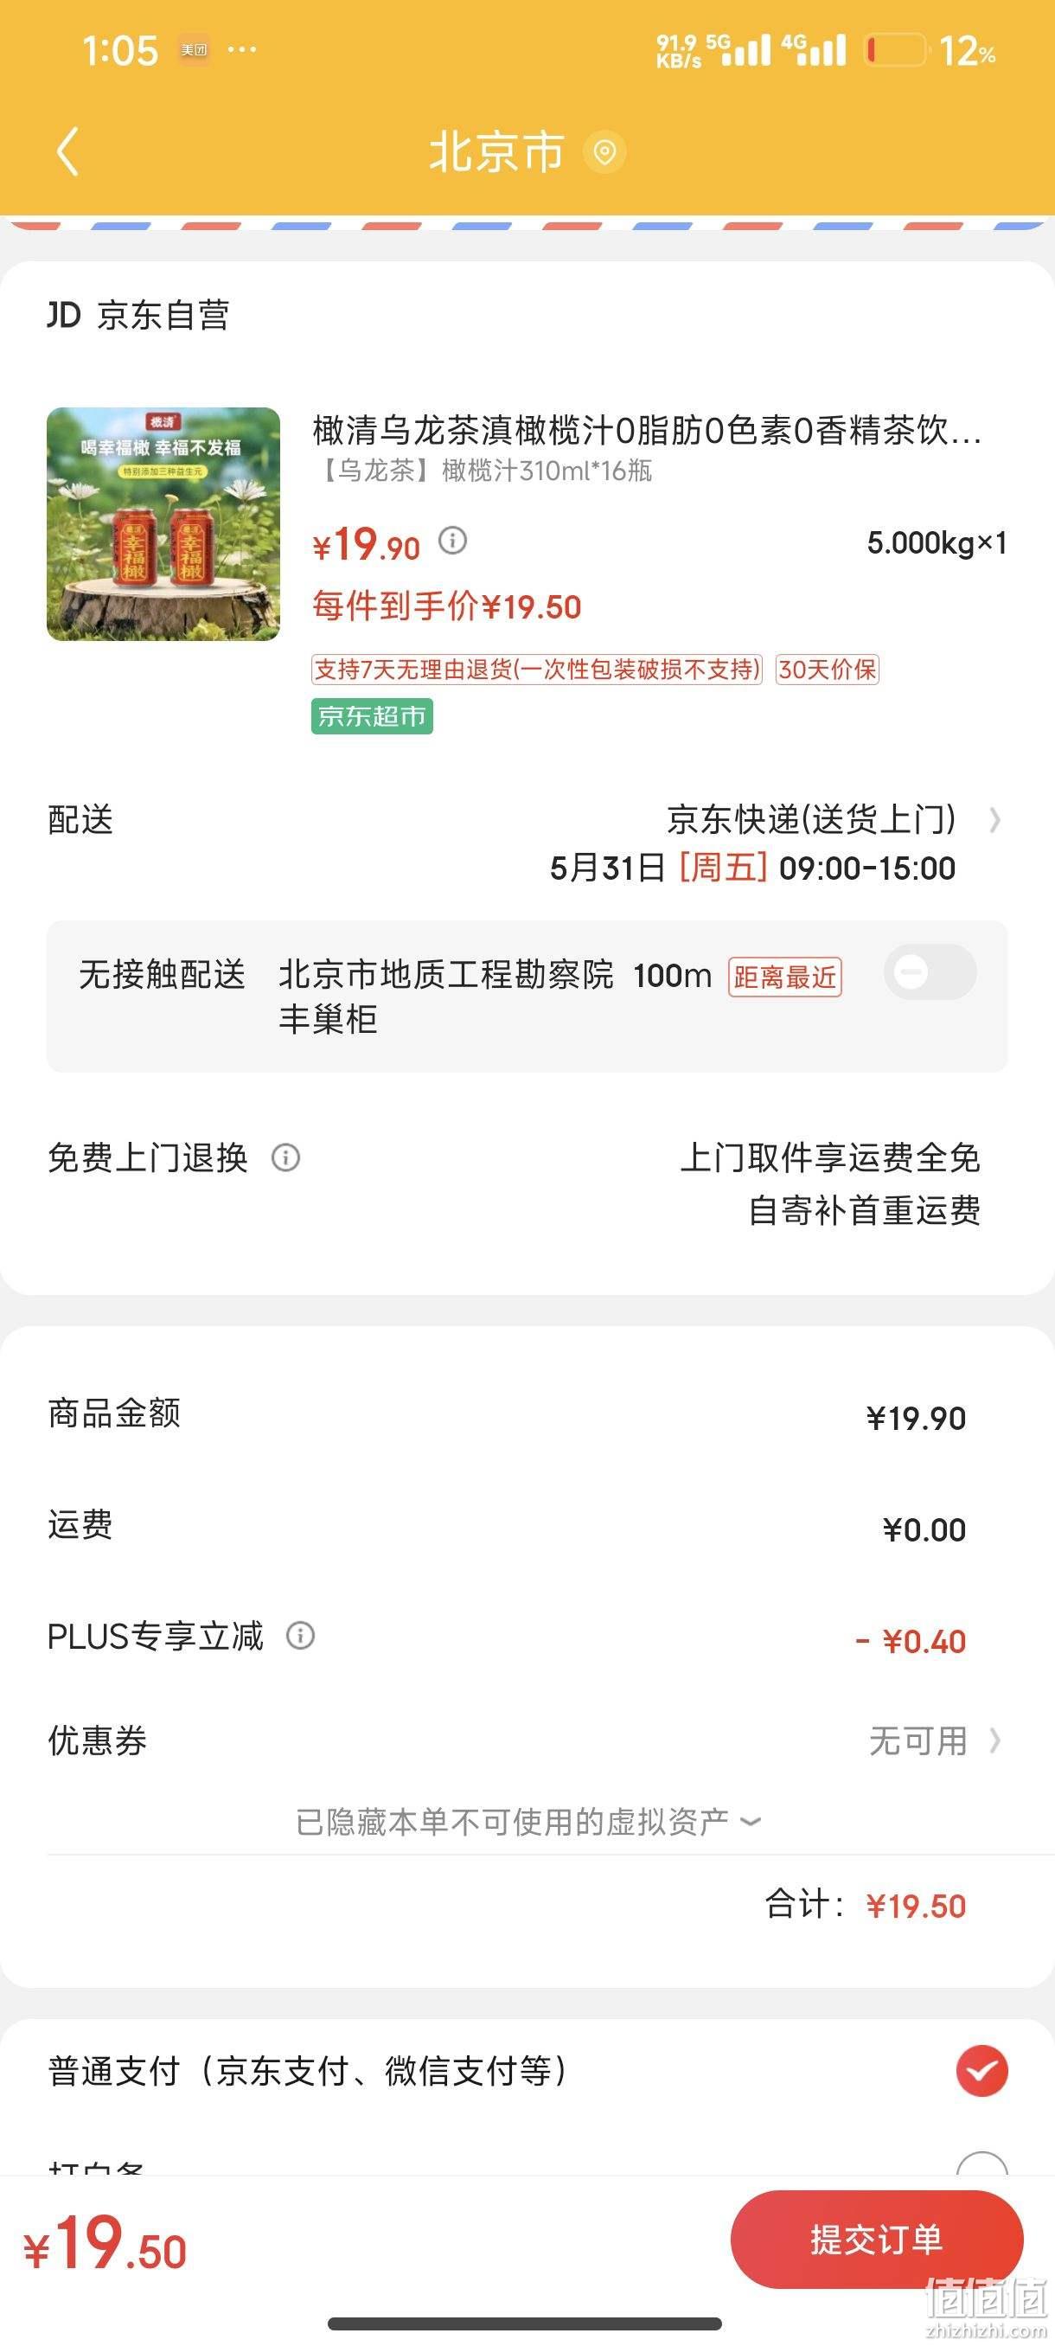The height and width of the screenshot is (2346, 1055).
Task: Open price info icon next to ¥19.90
Action: click(452, 541)
